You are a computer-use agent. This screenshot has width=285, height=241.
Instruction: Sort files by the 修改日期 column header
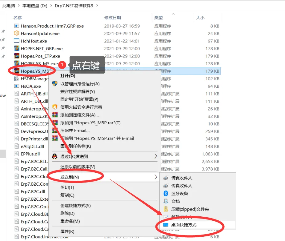[x=113, y=18]
